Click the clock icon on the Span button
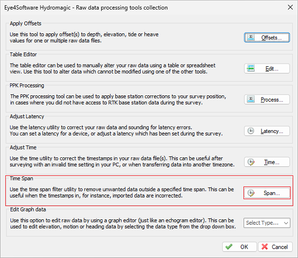 [251, 193]
